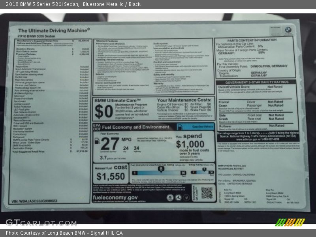
Task: Click the third agency seal near QR code
Action: click(186, 198)
